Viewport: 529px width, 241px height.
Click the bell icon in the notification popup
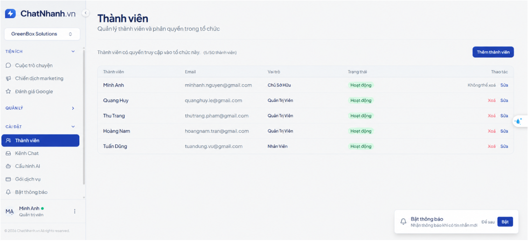pyautogui.click(x=403, y=221)
